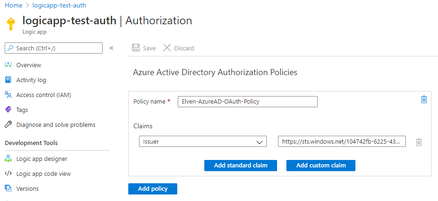Click the Access control people icon
Viewport: 438px width, 201px height.
pos(8,95)
